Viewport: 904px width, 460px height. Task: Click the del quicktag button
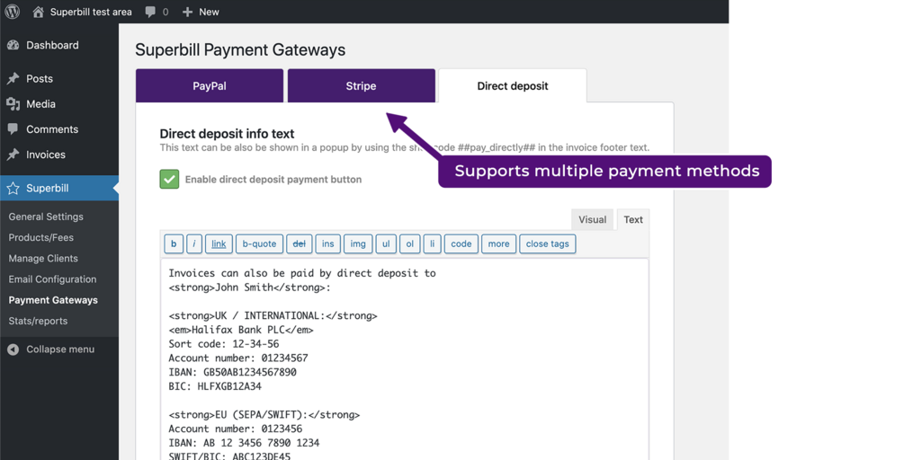point(300,243)
